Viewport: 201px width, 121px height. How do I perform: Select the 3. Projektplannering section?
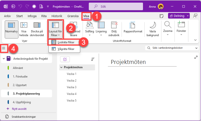pyautogui.click(x=26, y=93)
